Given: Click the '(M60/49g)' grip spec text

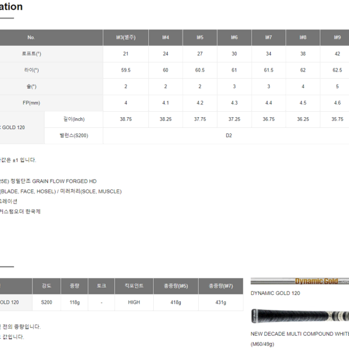Looking at the screenshot, I should (263, 344).
